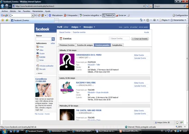Click the pop-up blocker 1 bloqueados icon
This screenshot has height=134, width=189.
[65, 16]
